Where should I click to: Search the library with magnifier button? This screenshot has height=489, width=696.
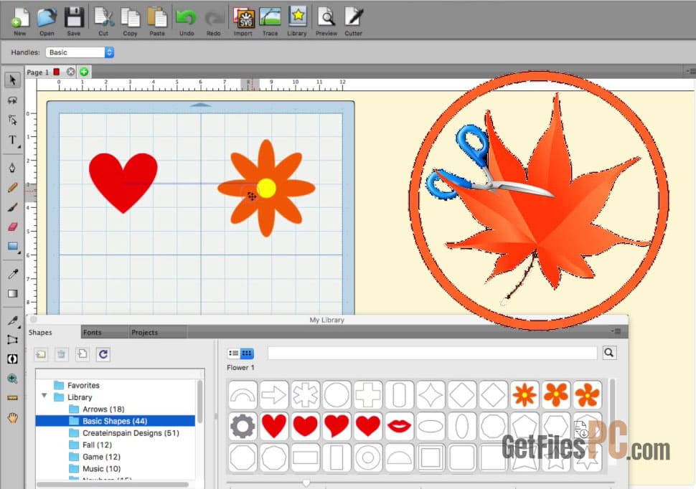(x=609, y=353)
